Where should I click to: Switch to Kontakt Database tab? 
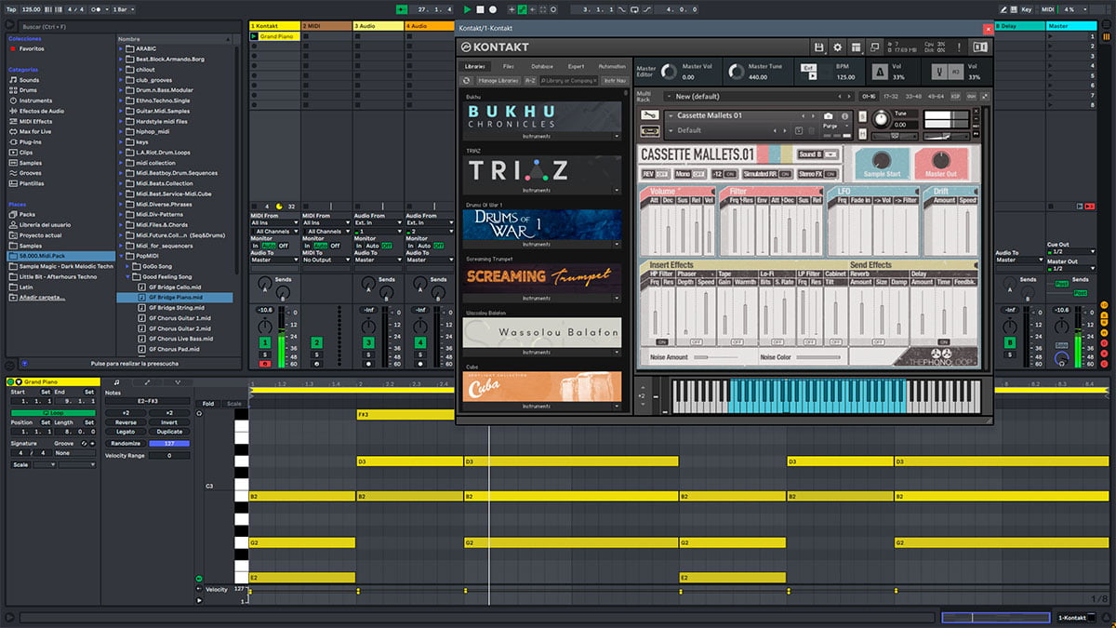coord(542,66)
